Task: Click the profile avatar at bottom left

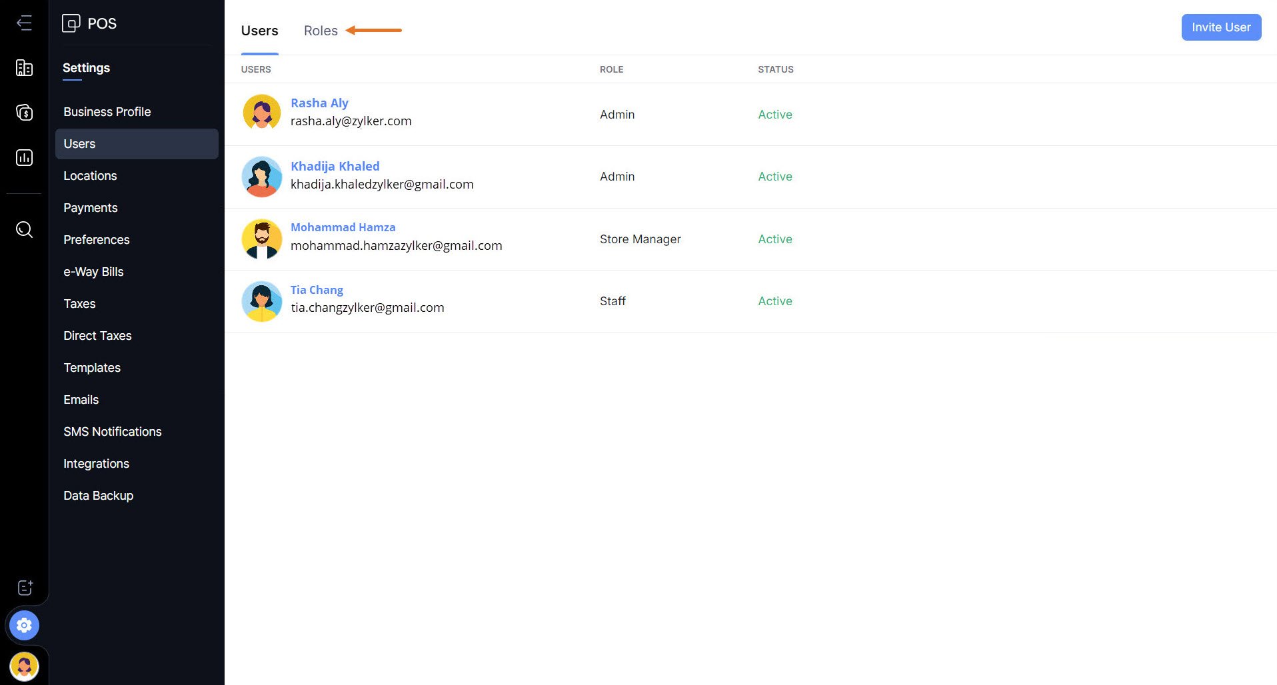Action: pyautogui.click(x=24, y=666)
